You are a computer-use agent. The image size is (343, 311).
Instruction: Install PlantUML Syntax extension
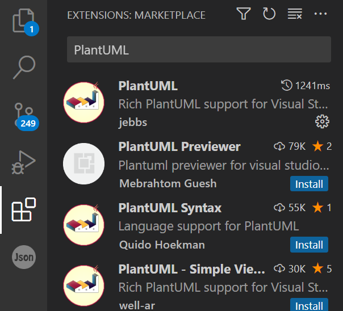point(309,245)
